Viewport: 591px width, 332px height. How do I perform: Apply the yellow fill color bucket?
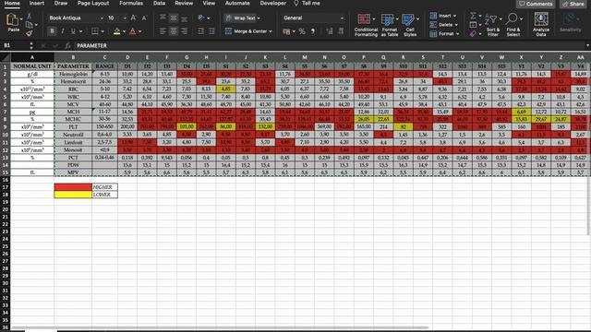tap(117, 31)
